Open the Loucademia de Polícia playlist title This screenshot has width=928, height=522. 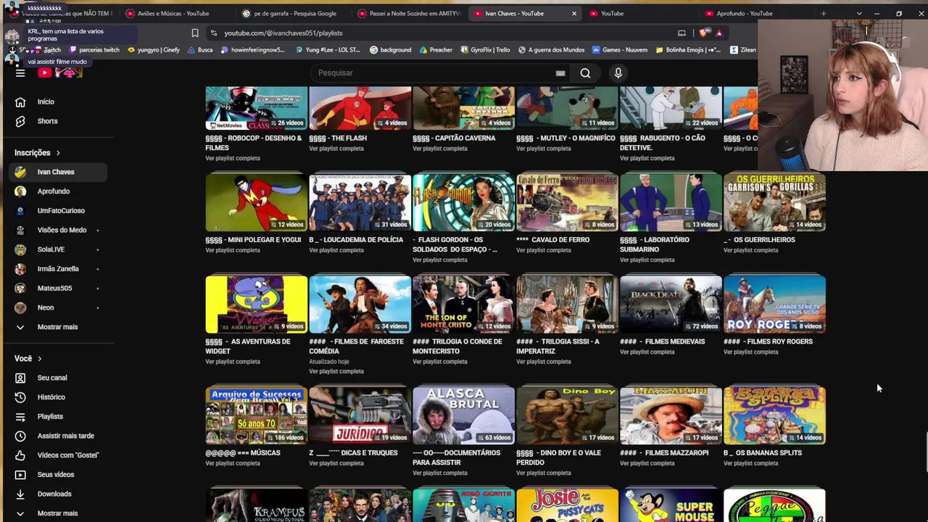pos(356,240)
